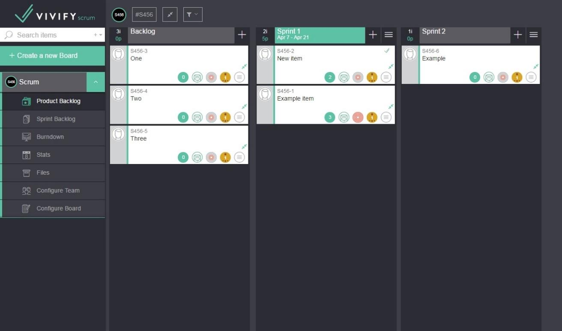
Task: Click item ID S456-6
Action: [430, 51]
